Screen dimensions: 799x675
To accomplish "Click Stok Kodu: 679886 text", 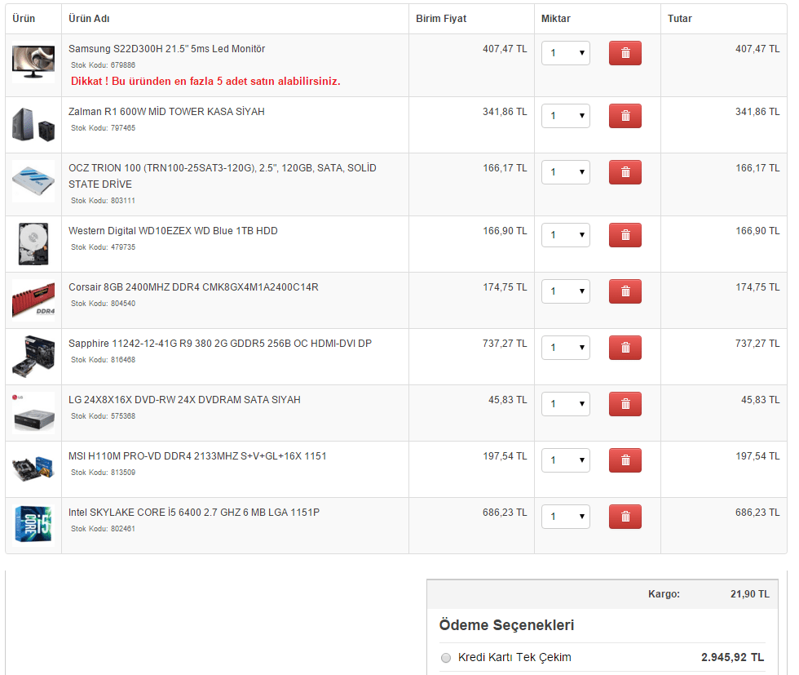I will [103, 65].
